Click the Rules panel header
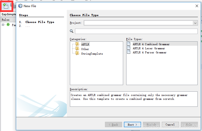This screenshot has width=202, height=131. tap(8, 20)
